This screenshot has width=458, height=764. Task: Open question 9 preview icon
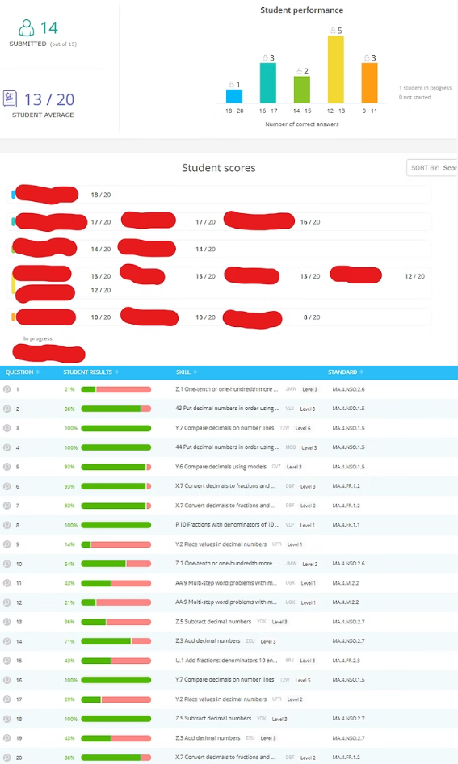(6, 544)
